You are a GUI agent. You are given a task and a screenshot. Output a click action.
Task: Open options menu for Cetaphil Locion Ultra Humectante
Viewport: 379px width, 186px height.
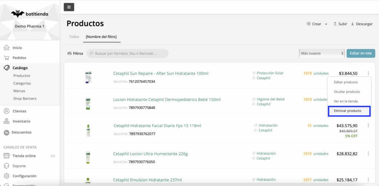point(368,153)
